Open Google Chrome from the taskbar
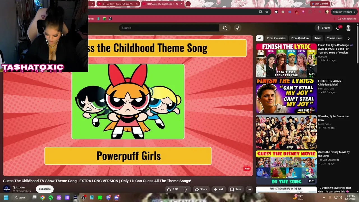The width and height of the screenshot is (359, 202). (x=42, y=198)
